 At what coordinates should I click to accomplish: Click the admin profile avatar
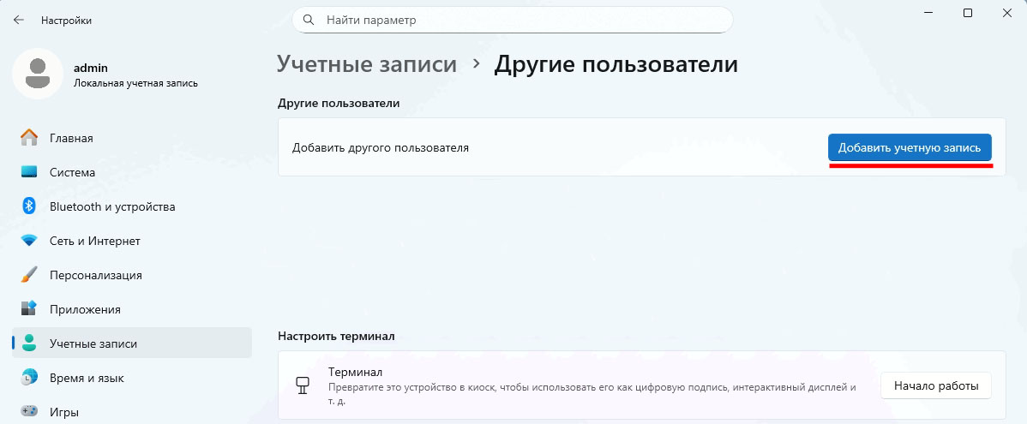[x=38, y=74]
